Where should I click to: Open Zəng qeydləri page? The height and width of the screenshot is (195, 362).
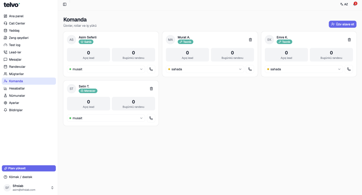pyautogui.click(x=29, y=38)
